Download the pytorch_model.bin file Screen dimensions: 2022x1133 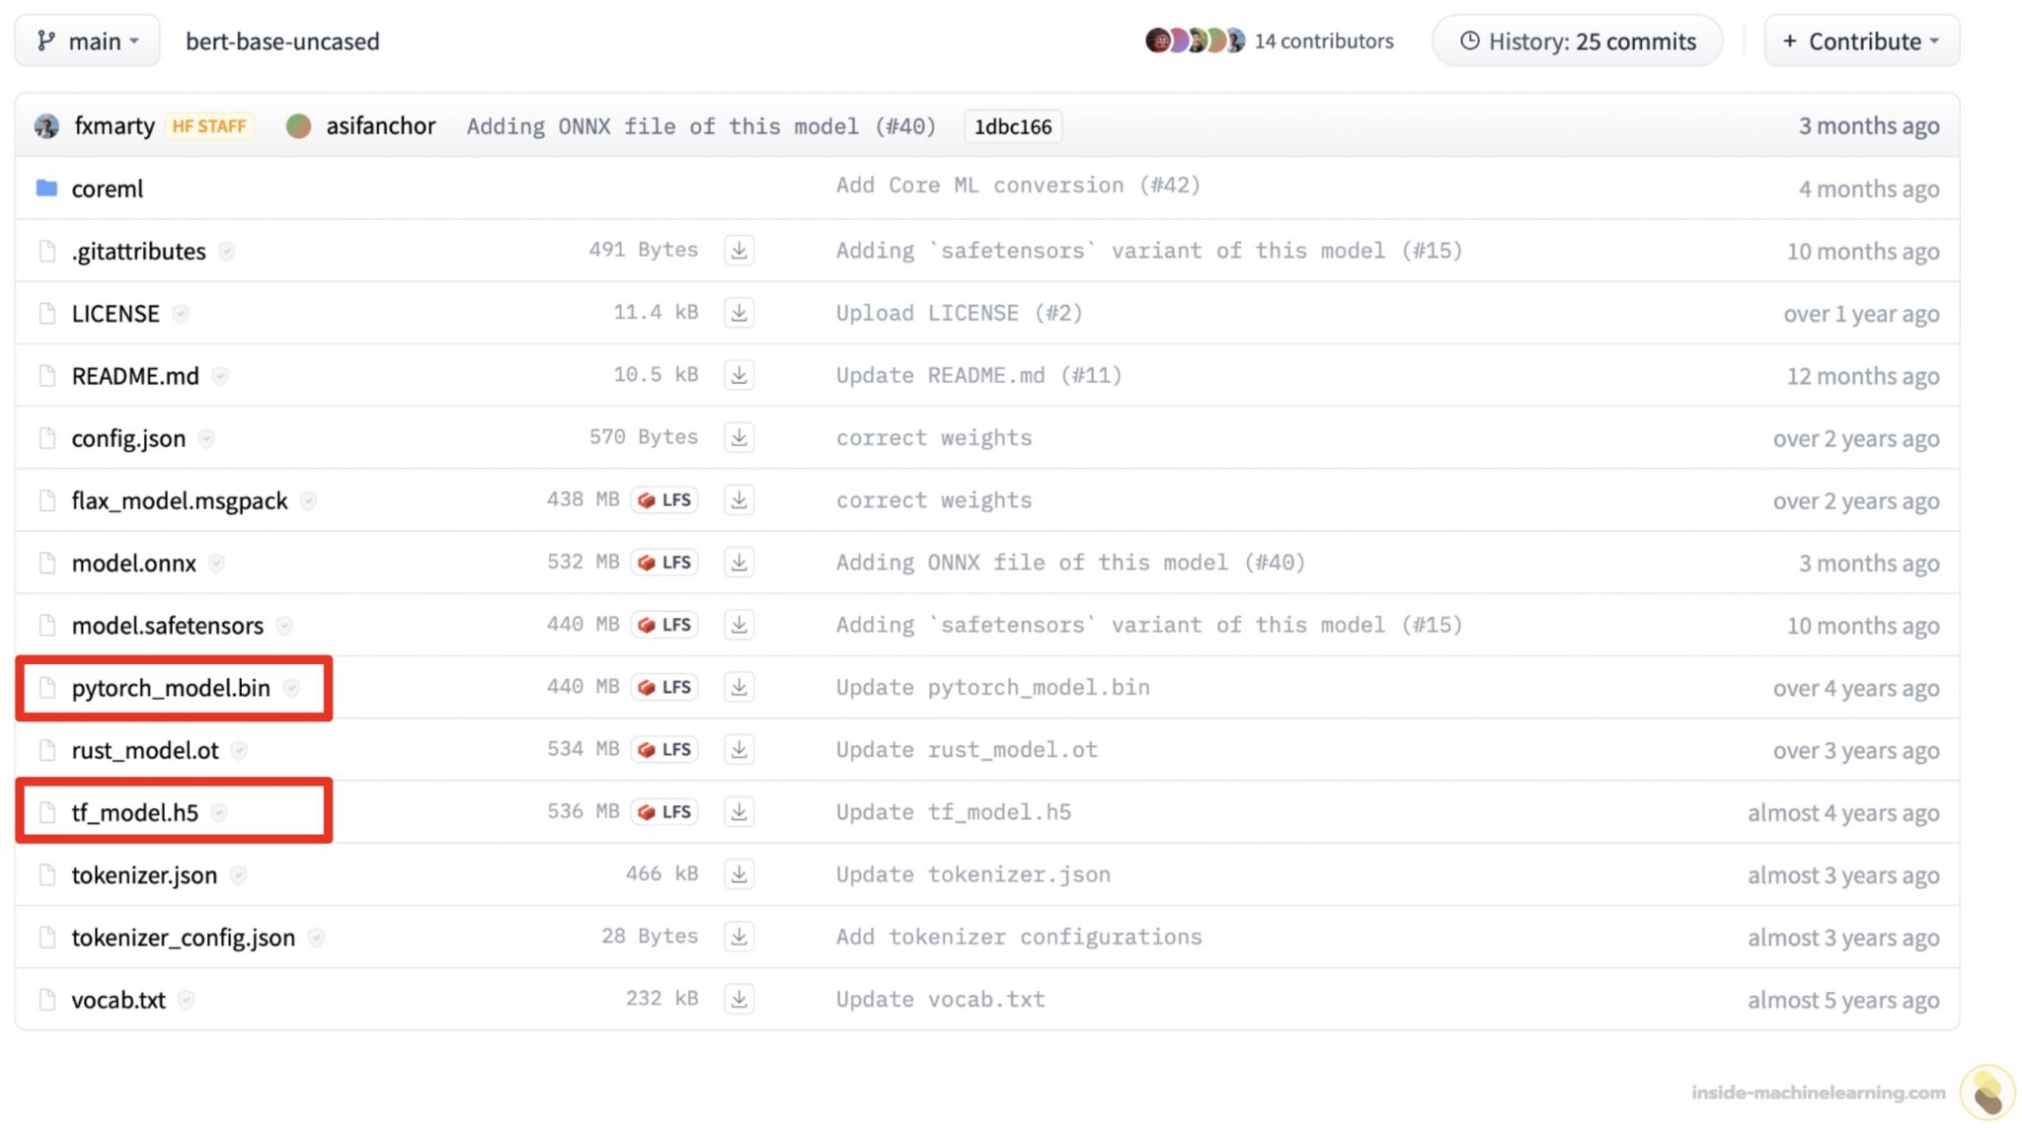[739, 687]
